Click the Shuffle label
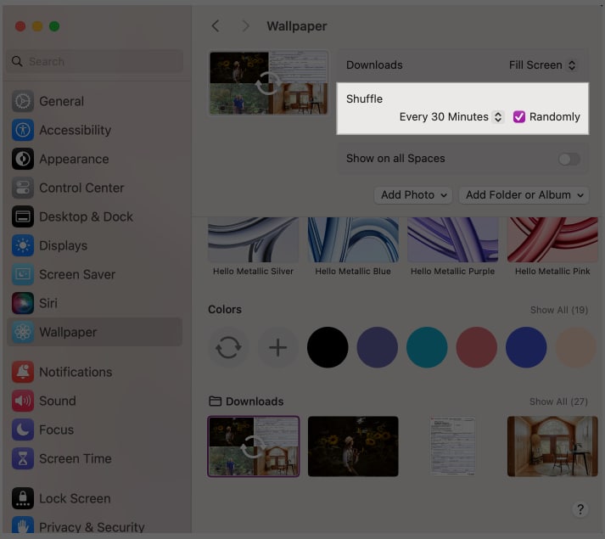 point(364,98)
